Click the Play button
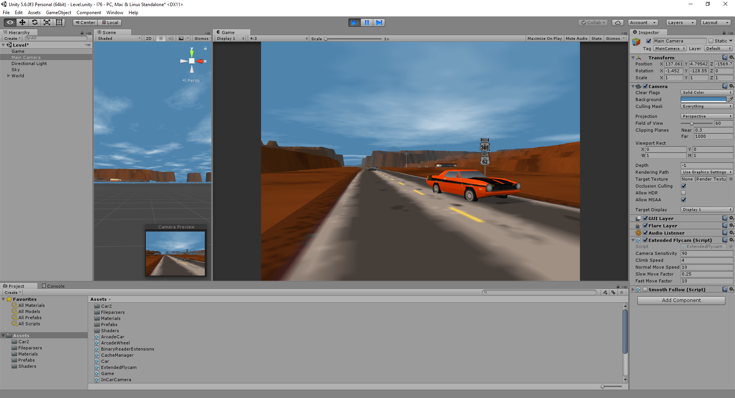 pyautogui.click(x=354, y=23)
